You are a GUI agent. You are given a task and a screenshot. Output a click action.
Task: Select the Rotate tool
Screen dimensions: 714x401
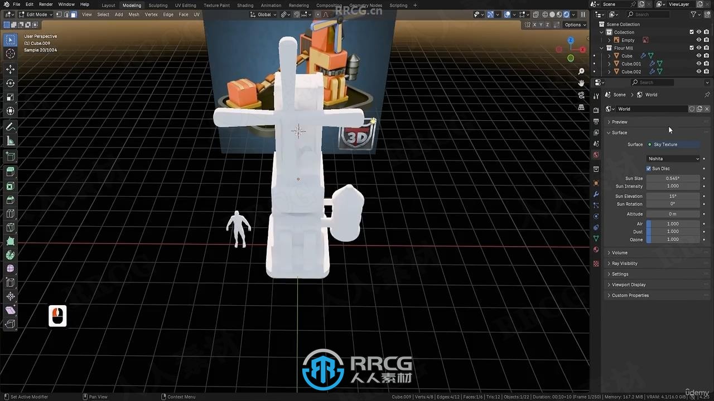(x=11, y=83)
